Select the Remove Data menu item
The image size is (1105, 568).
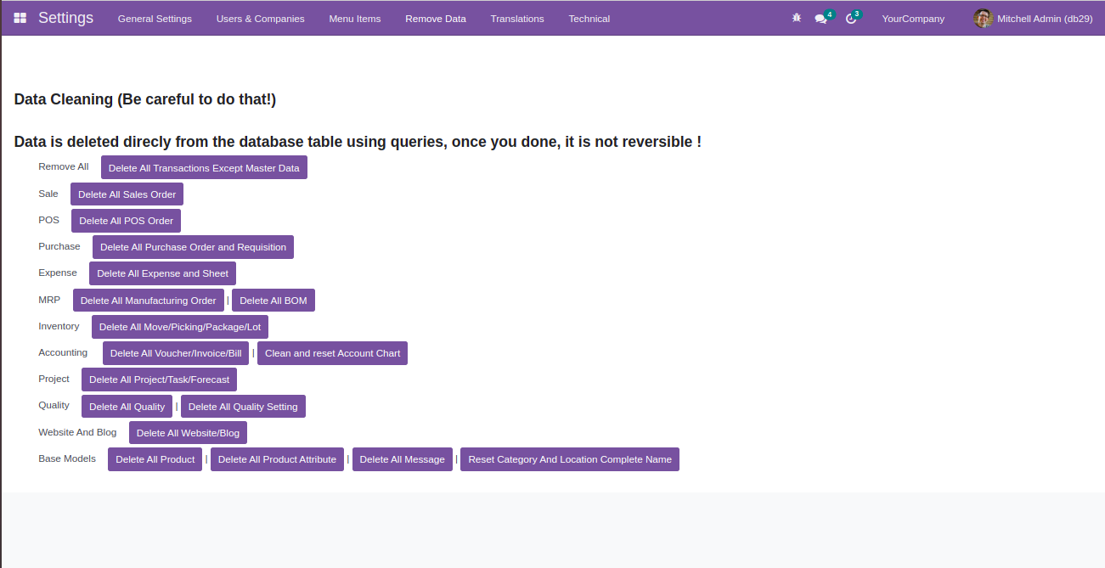coord(435,19)
